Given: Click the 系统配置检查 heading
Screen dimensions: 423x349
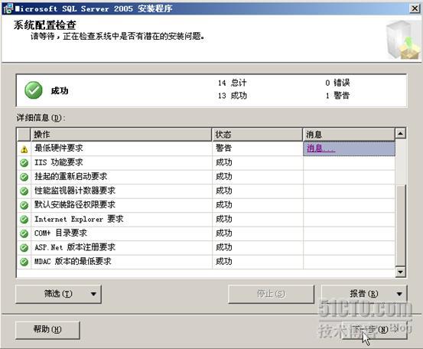Looking at the screenshot, I should (x=45, y=25).
